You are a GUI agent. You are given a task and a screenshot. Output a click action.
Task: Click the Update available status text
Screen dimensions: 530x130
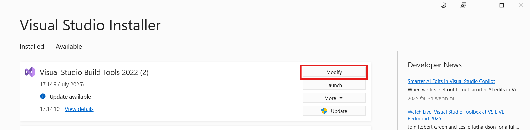point(70,97)
